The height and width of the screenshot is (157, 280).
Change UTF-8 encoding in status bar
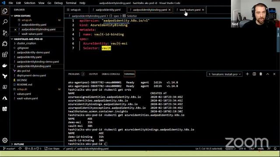click(x=242, y=149)
